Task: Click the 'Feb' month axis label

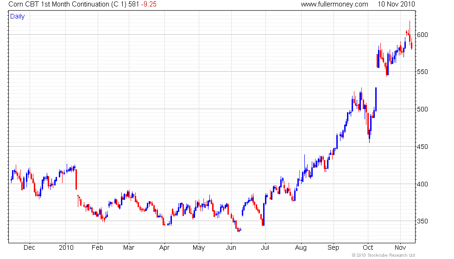Action: tap(97, 248)
